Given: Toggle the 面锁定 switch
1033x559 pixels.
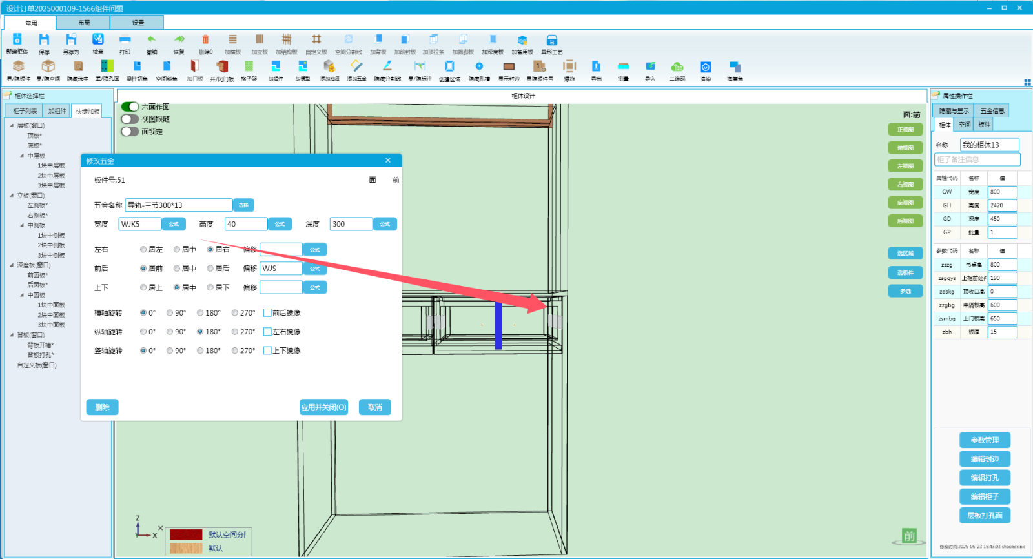Looking at the screenshot, I should pyautogui.click(x=130, y=131).
